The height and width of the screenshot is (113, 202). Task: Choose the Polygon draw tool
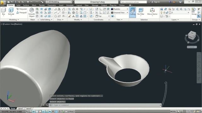(56, 16)
